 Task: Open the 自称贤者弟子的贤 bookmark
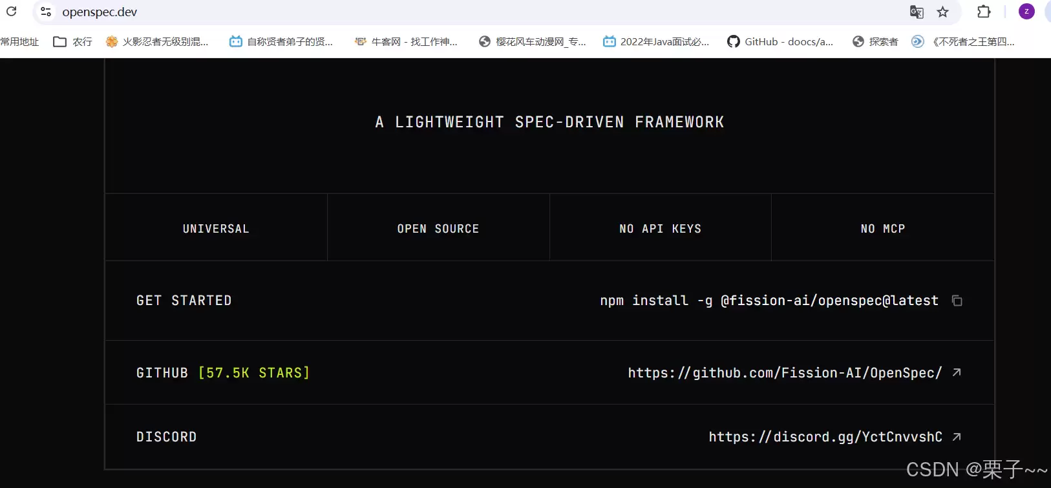click(281, 42)
